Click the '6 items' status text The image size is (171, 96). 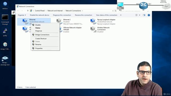[20, 87]
